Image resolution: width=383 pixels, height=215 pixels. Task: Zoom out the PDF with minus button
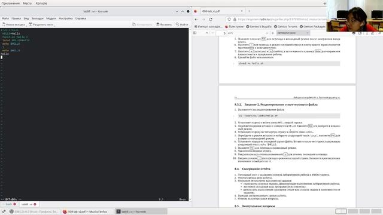tap(267, 33)
